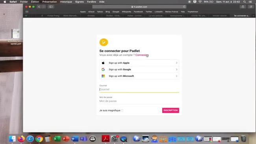This screenshot has height=144, width=256.
Task: Open the Signets menu
Action: coord(79,2)
